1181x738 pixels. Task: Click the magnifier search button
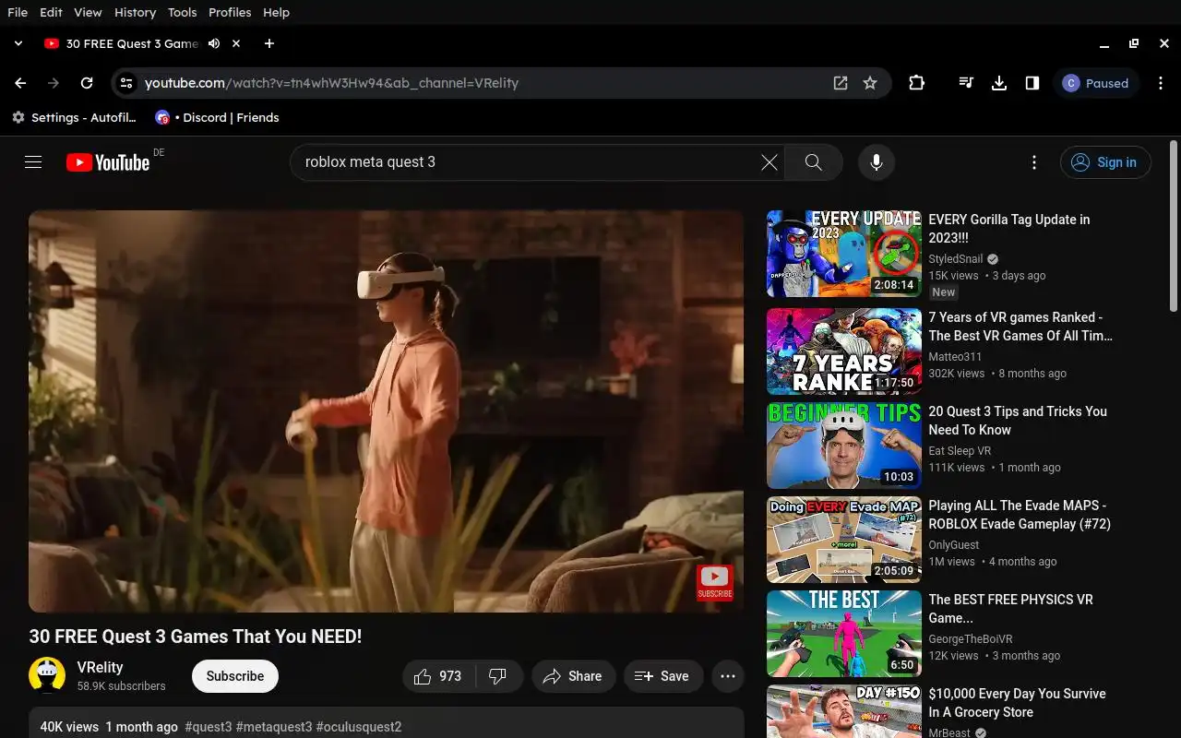pos(813,162)
